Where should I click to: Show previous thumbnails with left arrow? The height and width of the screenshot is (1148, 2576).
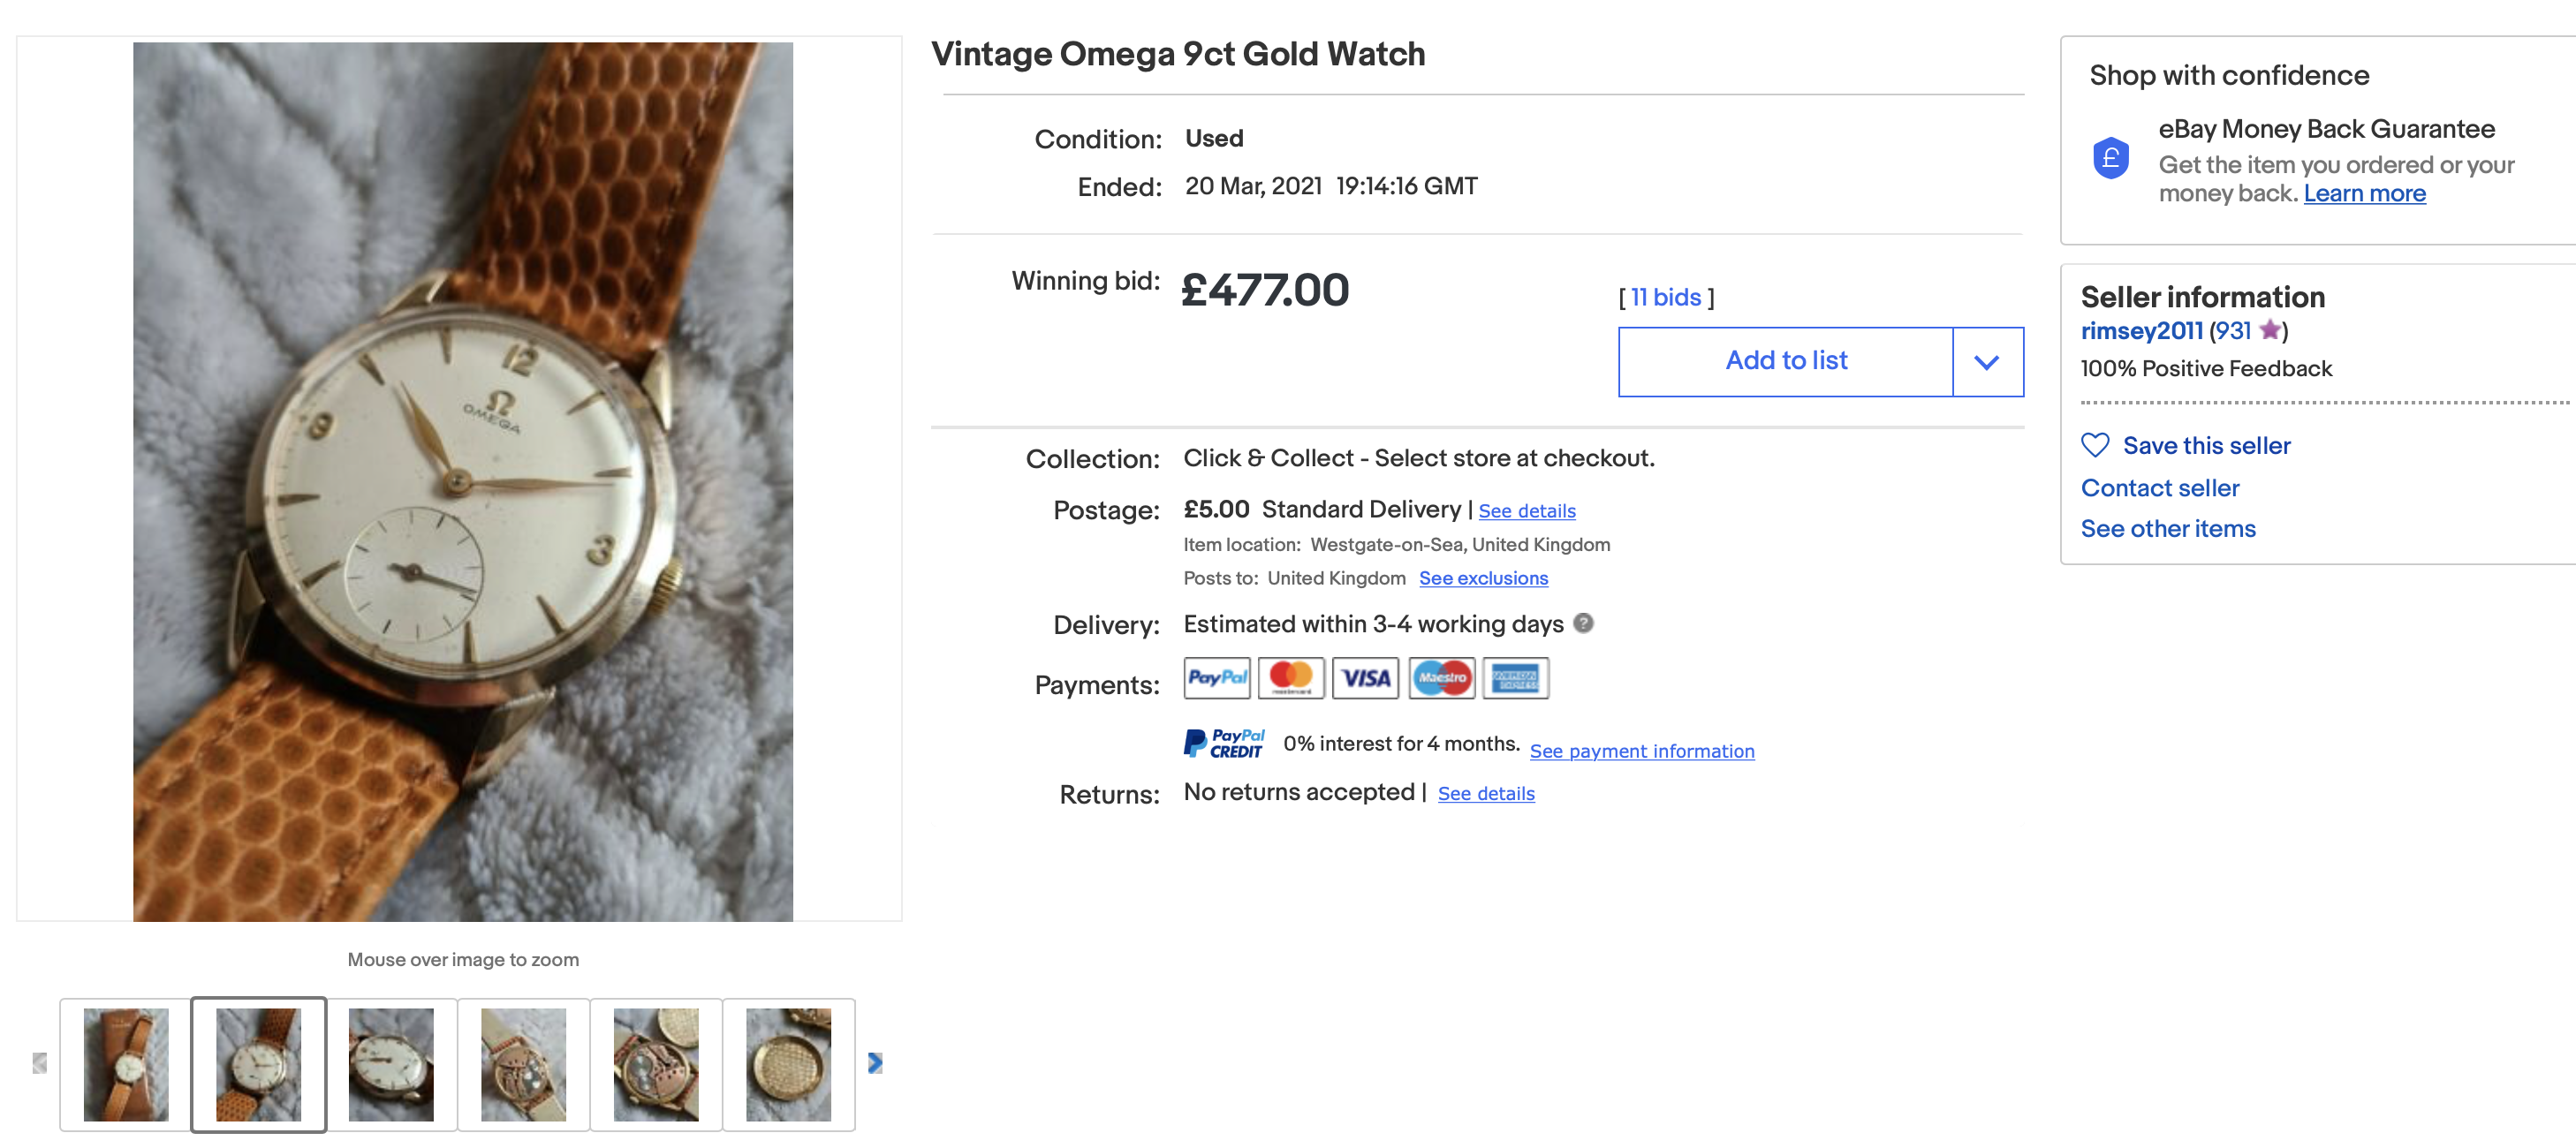pyautogui.click(x=40, y=1063)
